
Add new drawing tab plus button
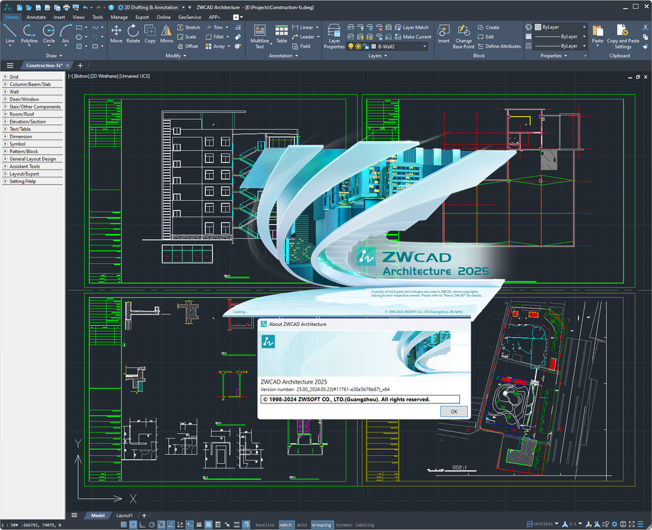pyautogui.click(x=80, y=66)
